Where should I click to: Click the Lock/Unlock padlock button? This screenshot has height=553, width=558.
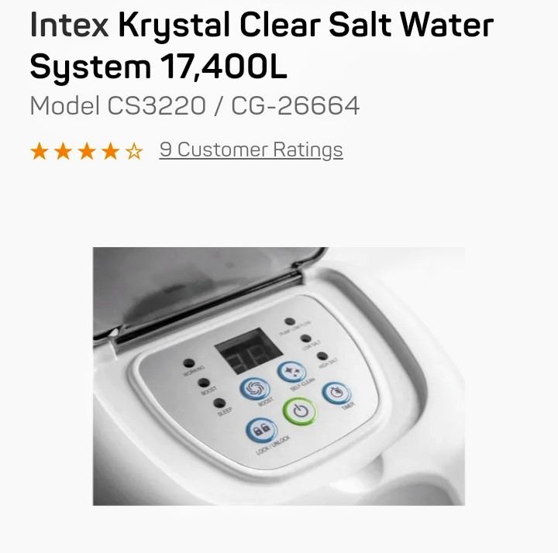262,430
